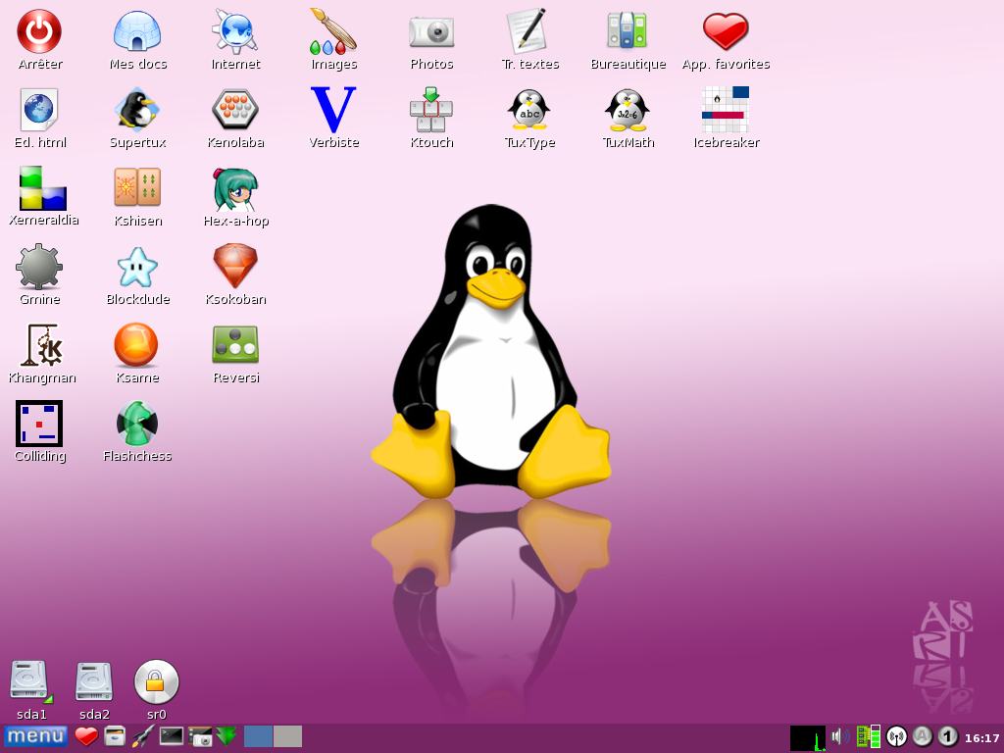Start the TuxType game
The height and width of the screenshot is (753, 1004).
529,110
